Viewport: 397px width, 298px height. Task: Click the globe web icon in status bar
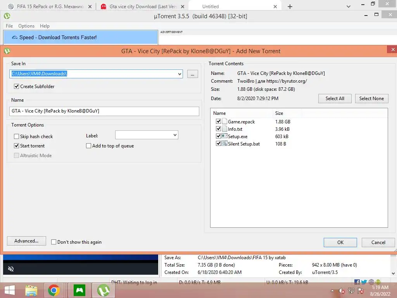[x=371, y=282]
